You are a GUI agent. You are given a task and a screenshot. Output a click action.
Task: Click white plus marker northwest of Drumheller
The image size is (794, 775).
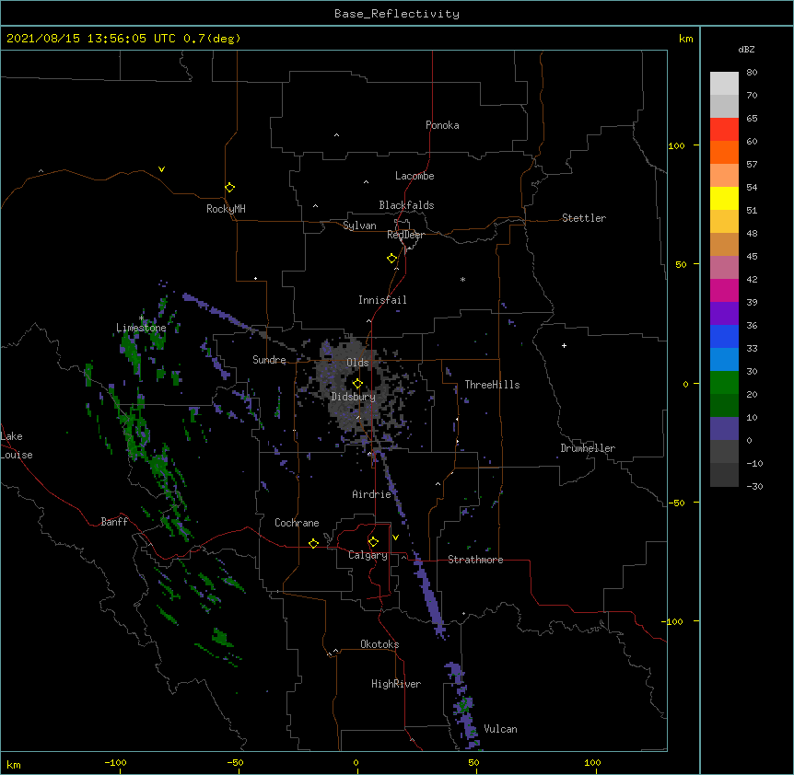pyautogui.click(x=564, y=345)
